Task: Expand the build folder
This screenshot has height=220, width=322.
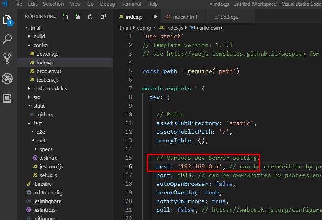Action: coord(39,36)
